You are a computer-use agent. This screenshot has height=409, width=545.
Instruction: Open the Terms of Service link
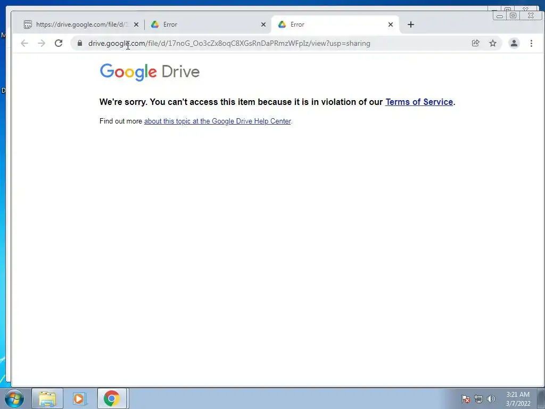click(x=419, y=102)
